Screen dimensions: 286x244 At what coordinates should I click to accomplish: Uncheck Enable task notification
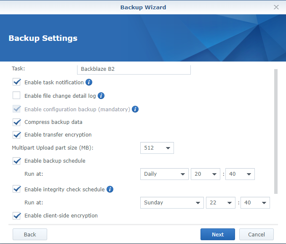[x=17, y=82]
